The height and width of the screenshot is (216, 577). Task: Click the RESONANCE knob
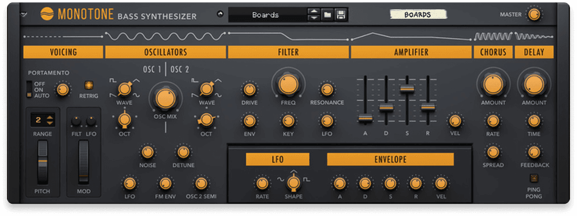327,90
